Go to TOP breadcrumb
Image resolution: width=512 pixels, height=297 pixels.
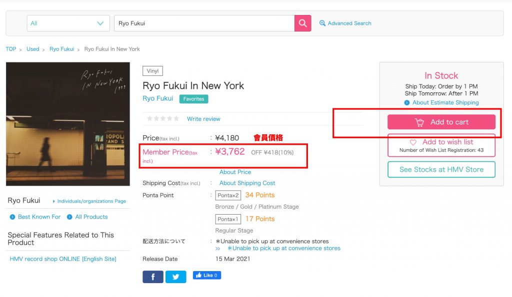pyautogui.click(x=11, y=49)
